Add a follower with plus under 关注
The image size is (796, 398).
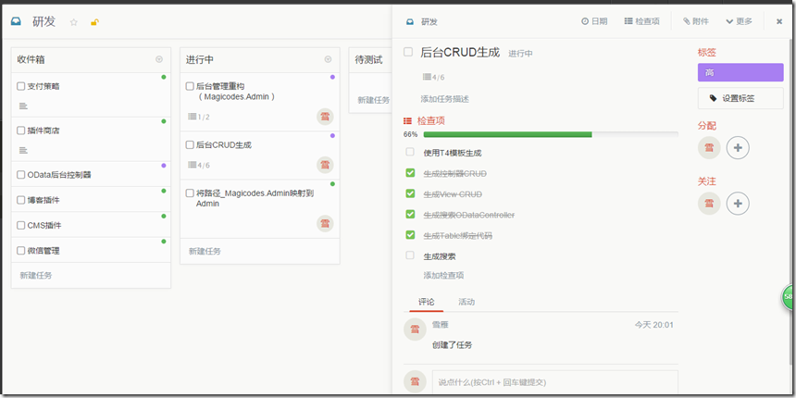[x=738, y=204]
